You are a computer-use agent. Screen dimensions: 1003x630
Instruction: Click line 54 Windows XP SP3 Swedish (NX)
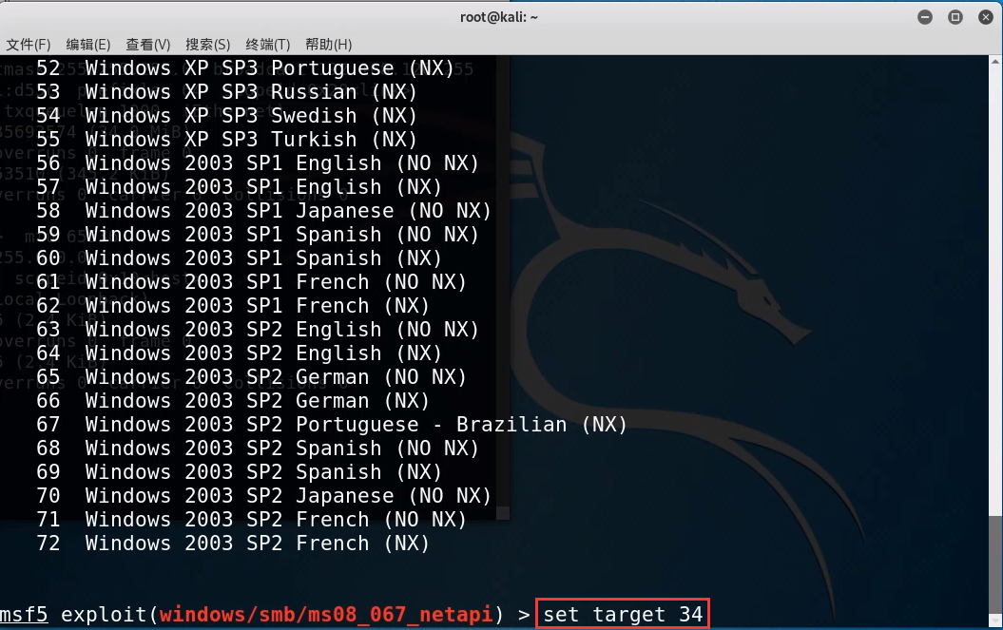226,115
